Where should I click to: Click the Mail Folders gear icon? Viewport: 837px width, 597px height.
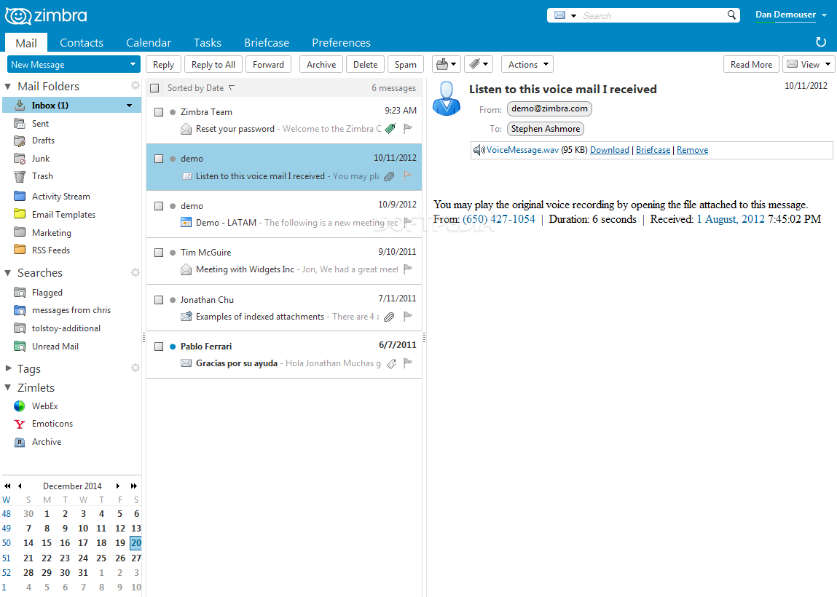coord(135,85)
